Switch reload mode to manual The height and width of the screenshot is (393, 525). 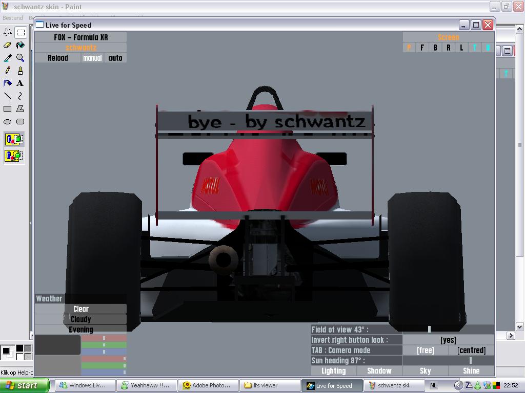(92, 58)
